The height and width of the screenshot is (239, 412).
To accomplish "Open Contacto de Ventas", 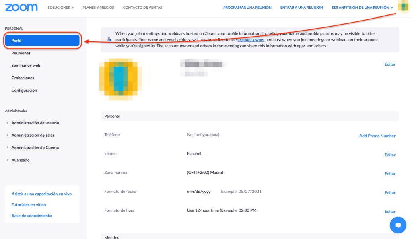I will point(142,8).
